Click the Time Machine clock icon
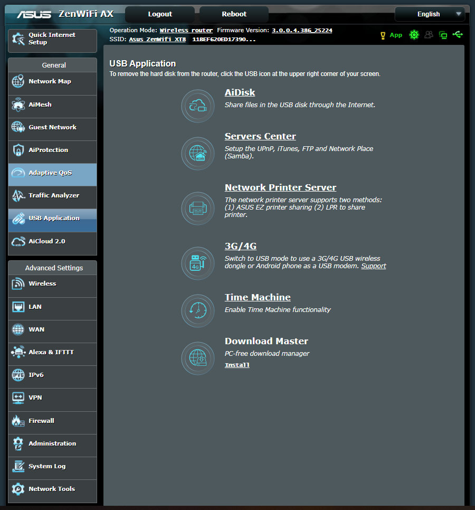Image resolution: width=475 pixels, height=510 pixels. click(198, 310)
